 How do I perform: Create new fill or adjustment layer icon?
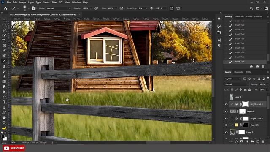247,141
